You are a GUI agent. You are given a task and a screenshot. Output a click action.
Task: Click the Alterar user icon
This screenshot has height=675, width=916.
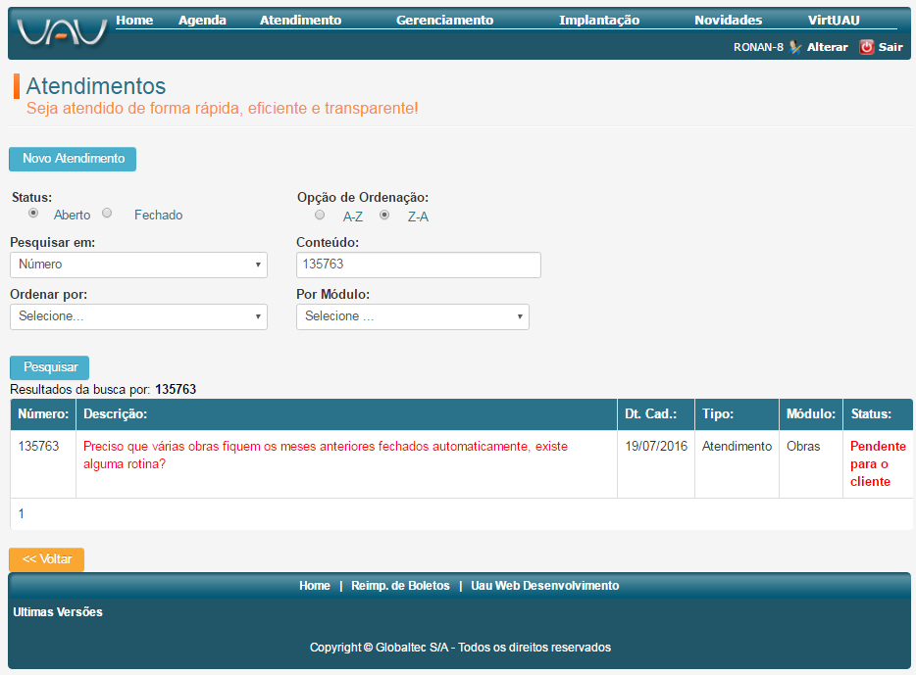[795, 47]
